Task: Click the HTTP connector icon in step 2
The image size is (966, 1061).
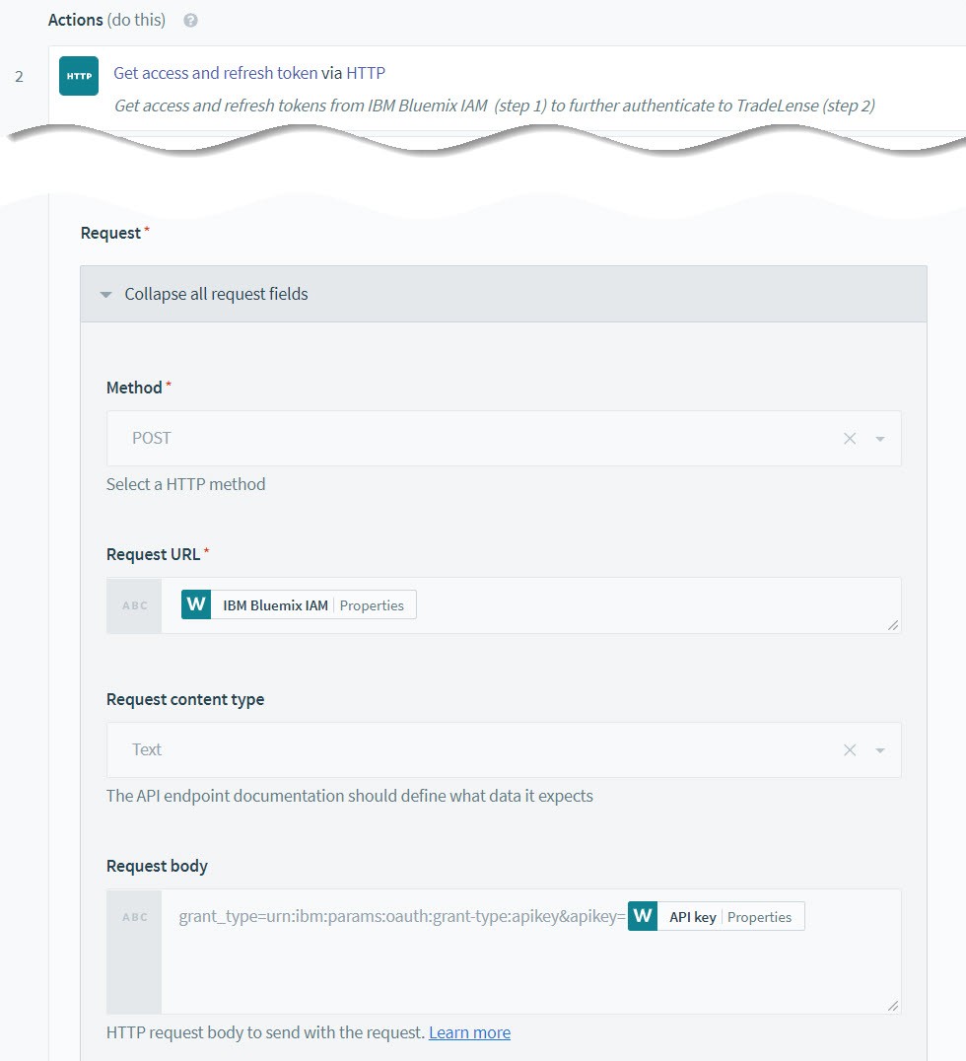Action: pos(79,76)
